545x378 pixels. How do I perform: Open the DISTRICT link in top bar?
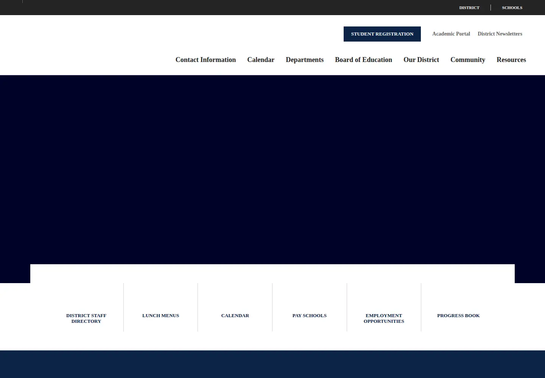[x=469, y=8]
